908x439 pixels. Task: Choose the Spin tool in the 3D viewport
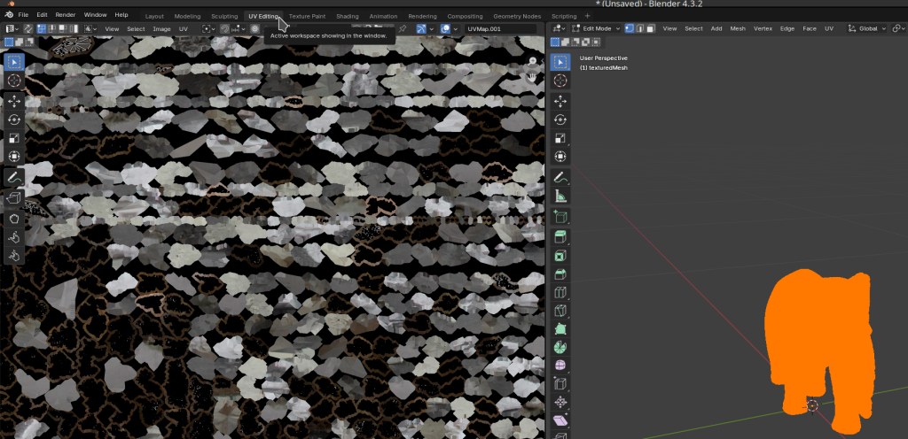point(560,347)
